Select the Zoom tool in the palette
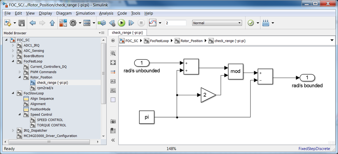Screen dimensions: 338x154 click(113, 53)
